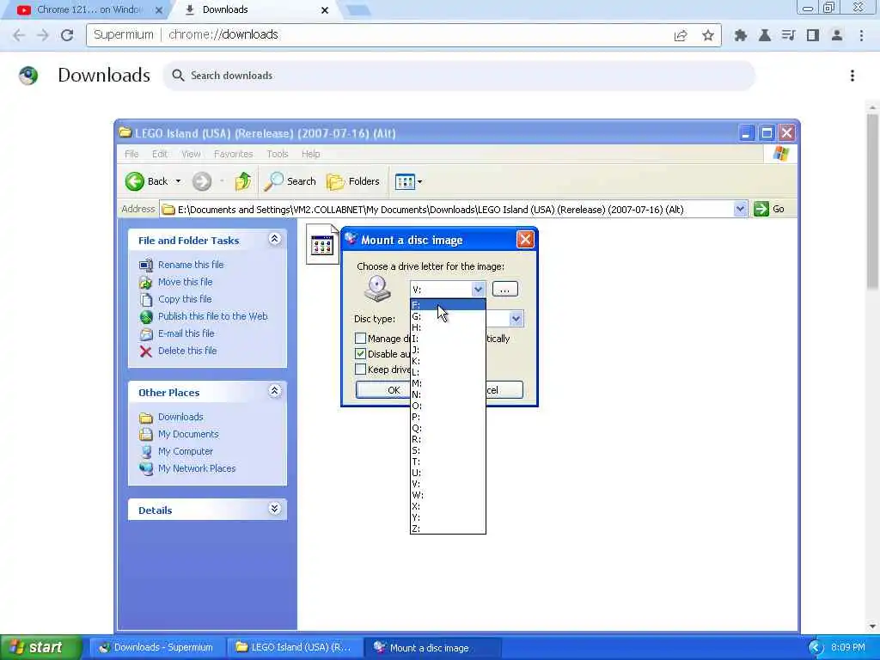The image size is (880, 660).
Task: Click the Rename this file task
Action: 190,265
